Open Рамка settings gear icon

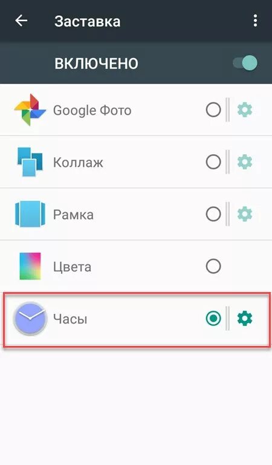[245, 214]
